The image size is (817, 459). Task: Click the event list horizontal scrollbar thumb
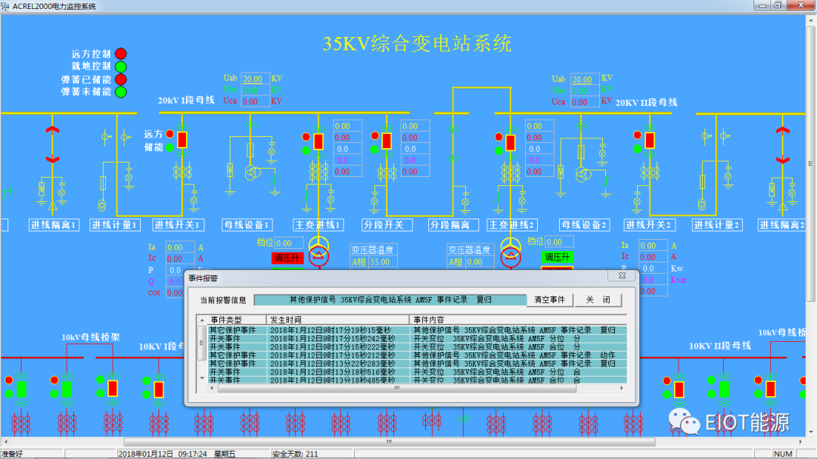pyautogui.click(x=396, y=388)
